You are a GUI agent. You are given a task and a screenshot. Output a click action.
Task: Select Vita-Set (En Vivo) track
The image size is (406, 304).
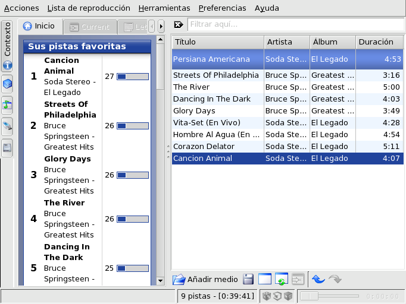[x=288, y=123]
